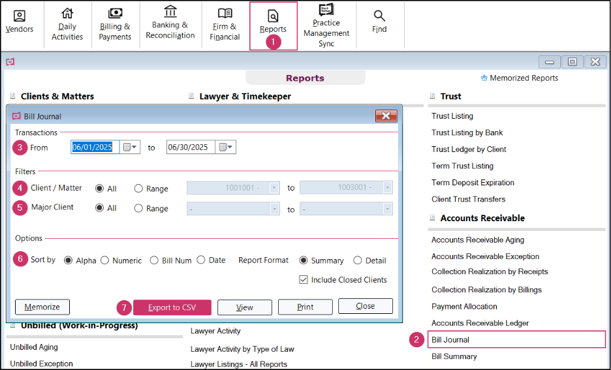Click the Memorize button
Screen dimensions: 611x370
[42, 307]
